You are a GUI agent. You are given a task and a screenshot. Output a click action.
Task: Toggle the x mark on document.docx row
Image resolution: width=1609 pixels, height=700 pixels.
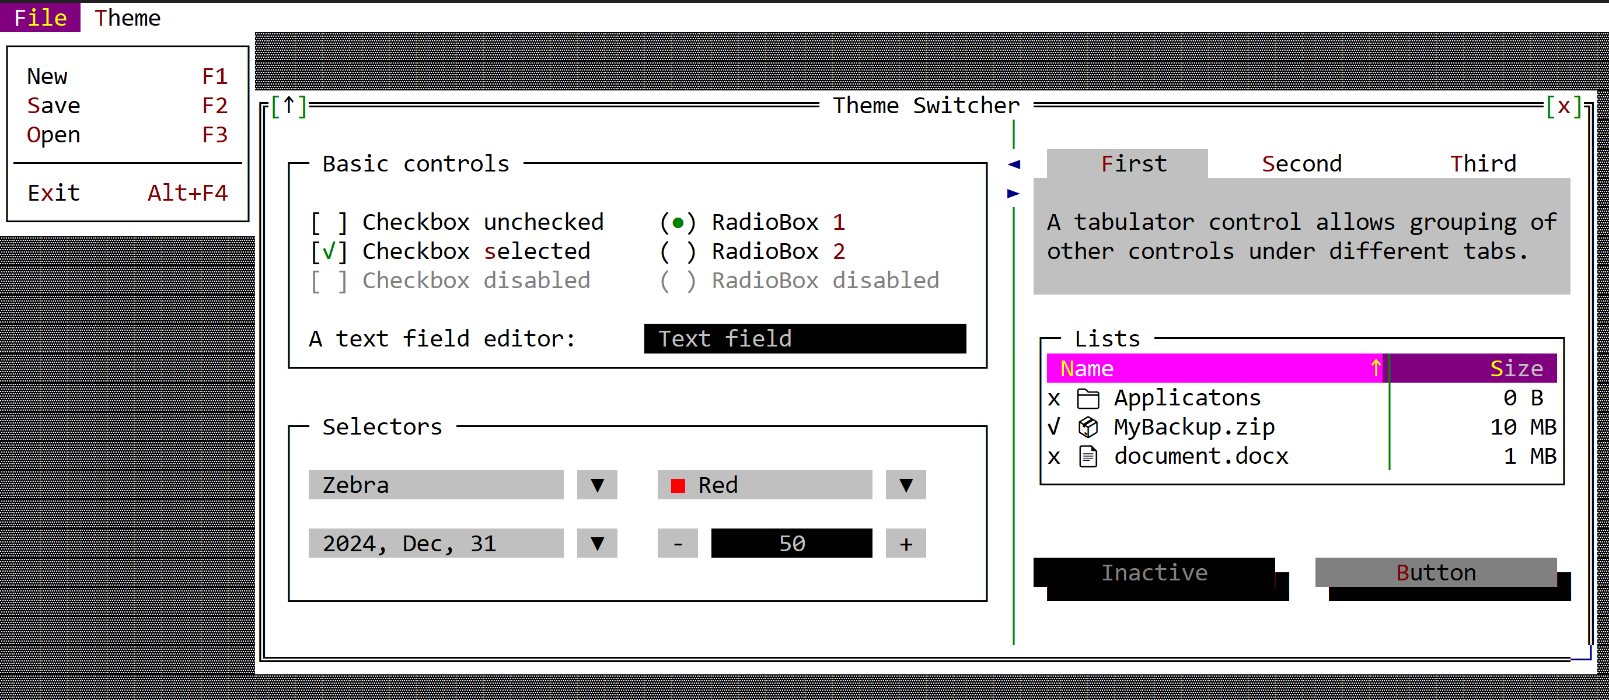tap(1055, 457)
